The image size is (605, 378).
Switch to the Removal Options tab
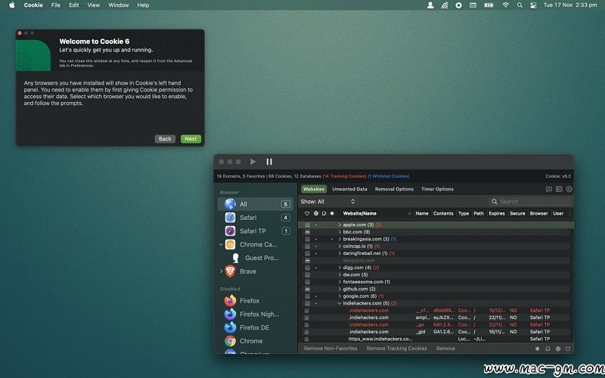(394, 189)
